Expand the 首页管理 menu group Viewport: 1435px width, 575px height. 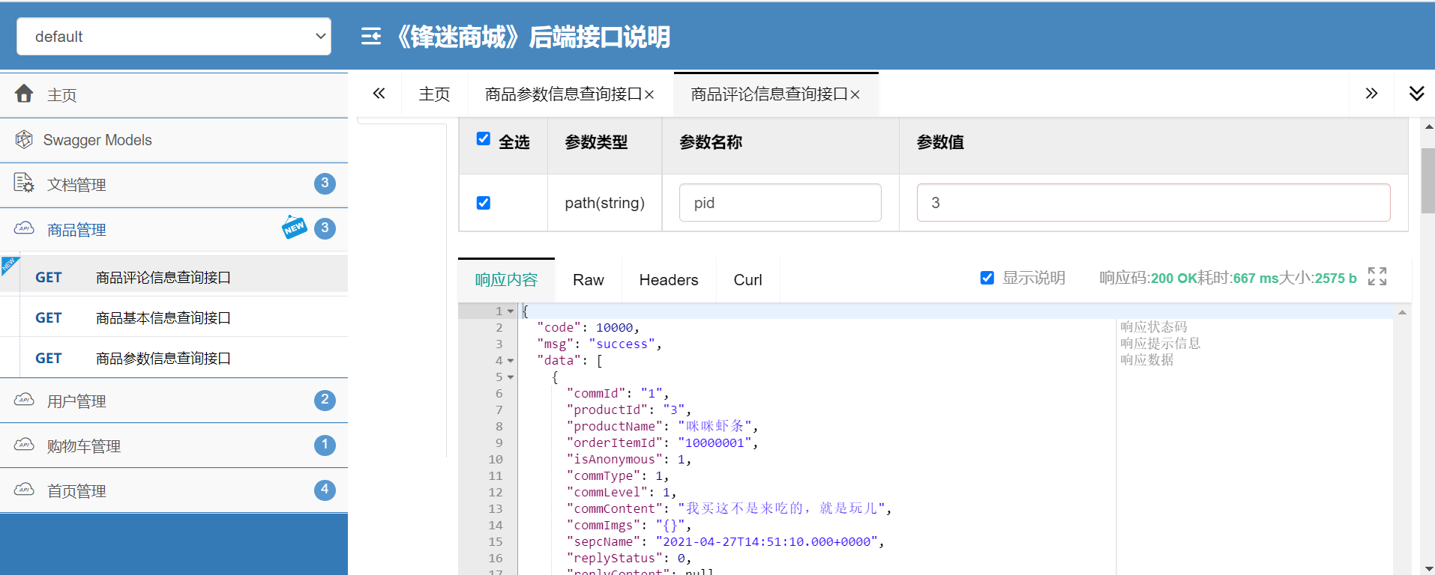pyautogui.click(x=174, y=490)
